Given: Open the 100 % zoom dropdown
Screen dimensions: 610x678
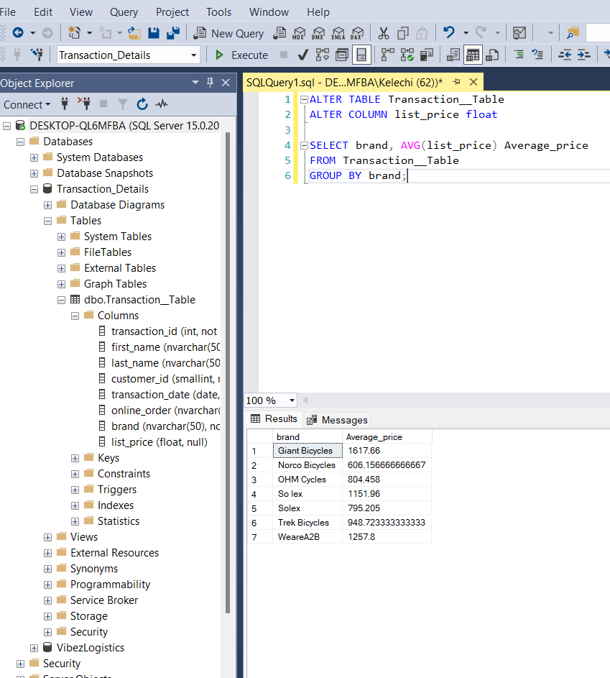Looking at the screenshot, I should [x=292, y=400].
